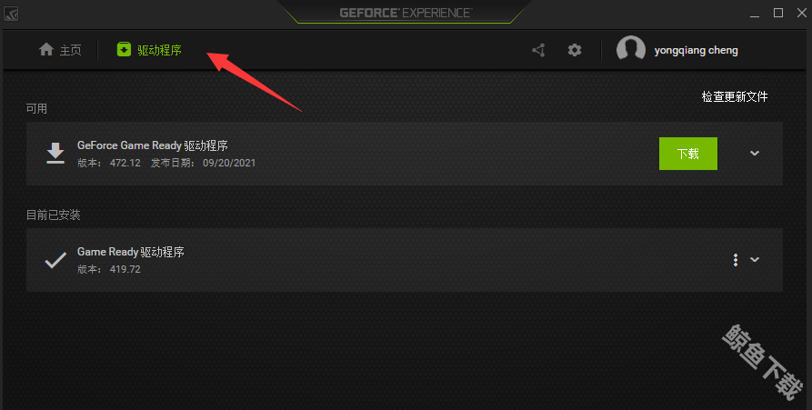Open settings via the gear icon

575,50
